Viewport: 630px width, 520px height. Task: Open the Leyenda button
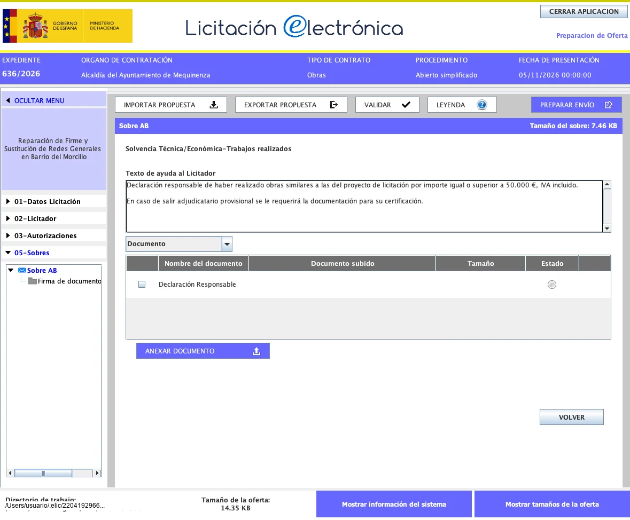coord(462,105)
